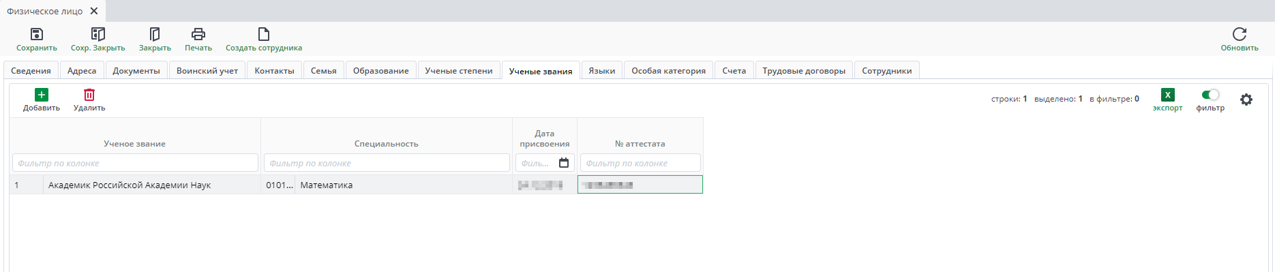The width and height of the screenshot is (1275, 272).
Task: Select specialty code cell 0101...
Action: coord(278,185)
